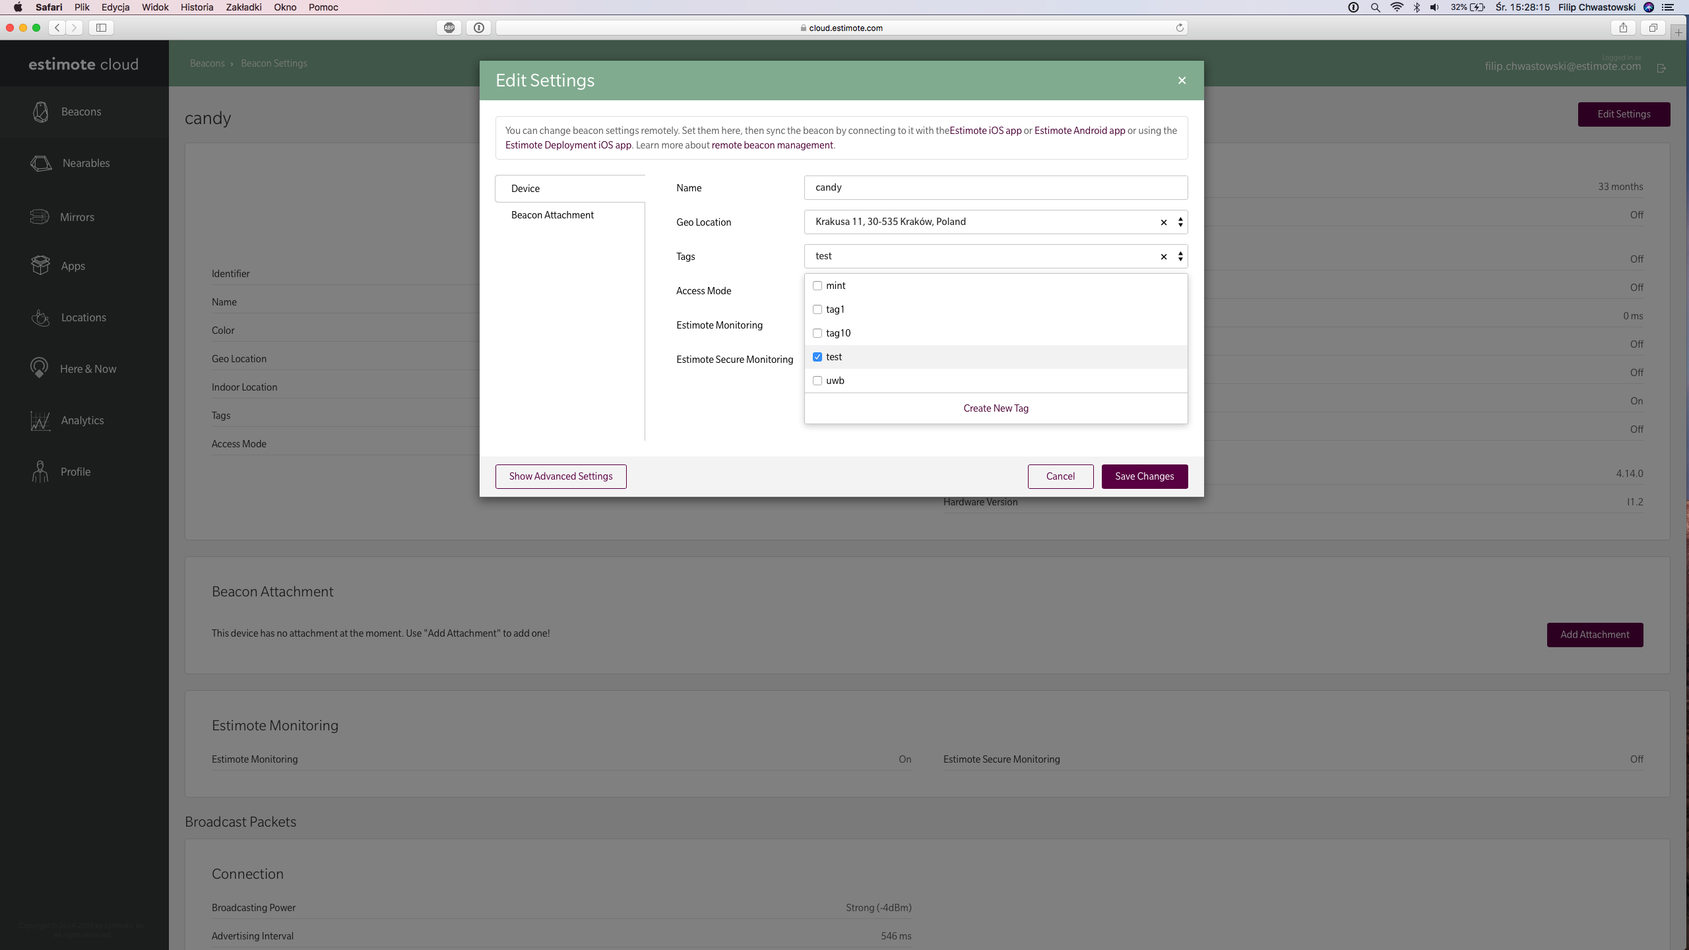
Task: Click the Name input field containing candy
Action: pyautogui.click(x=996, y=187)
